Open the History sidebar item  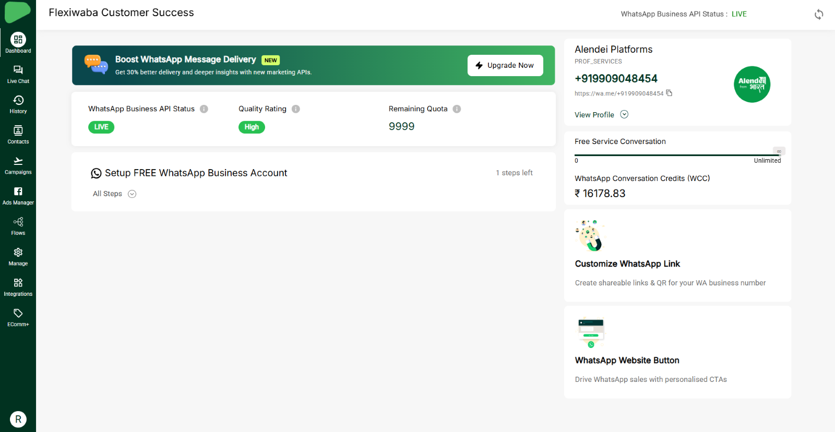18,104
